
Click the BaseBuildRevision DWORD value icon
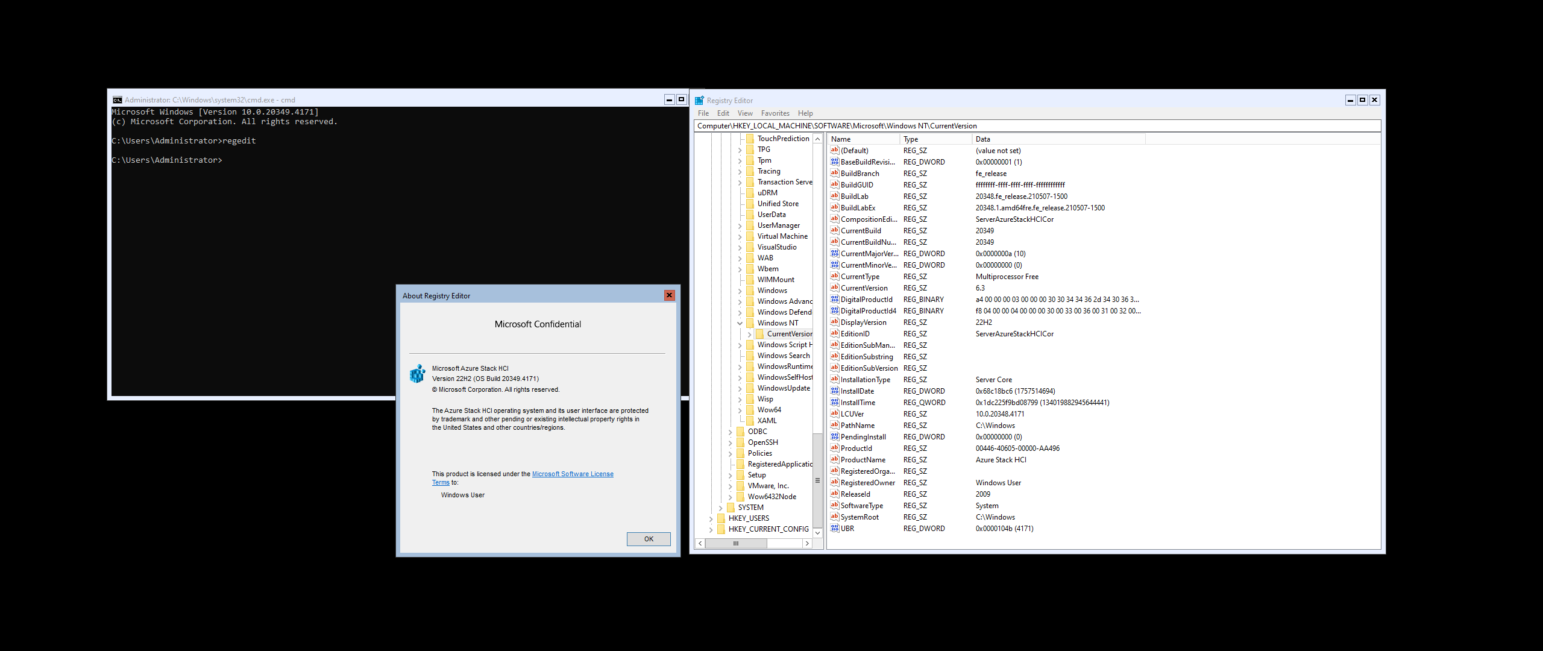coord(834,162)
